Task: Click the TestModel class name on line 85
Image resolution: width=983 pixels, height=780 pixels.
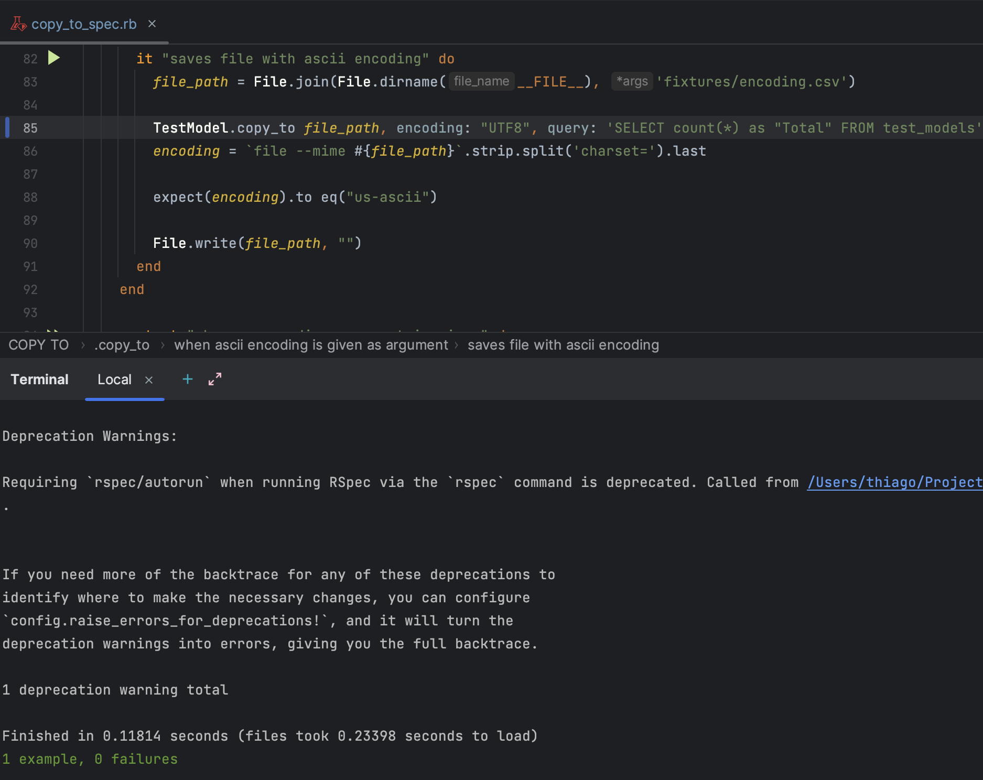Action: point(190,128)
